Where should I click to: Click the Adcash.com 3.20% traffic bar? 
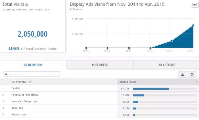[134, 115]
